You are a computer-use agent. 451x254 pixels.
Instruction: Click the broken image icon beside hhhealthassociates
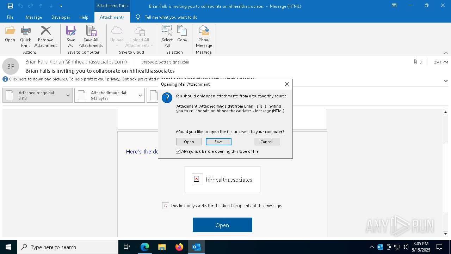197,179
